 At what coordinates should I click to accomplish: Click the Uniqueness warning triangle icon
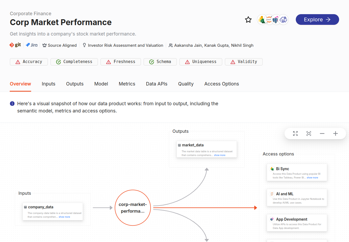click(187, 62)
